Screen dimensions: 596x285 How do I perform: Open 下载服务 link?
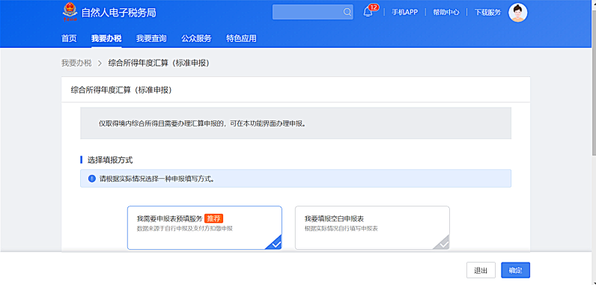[487, 12]
